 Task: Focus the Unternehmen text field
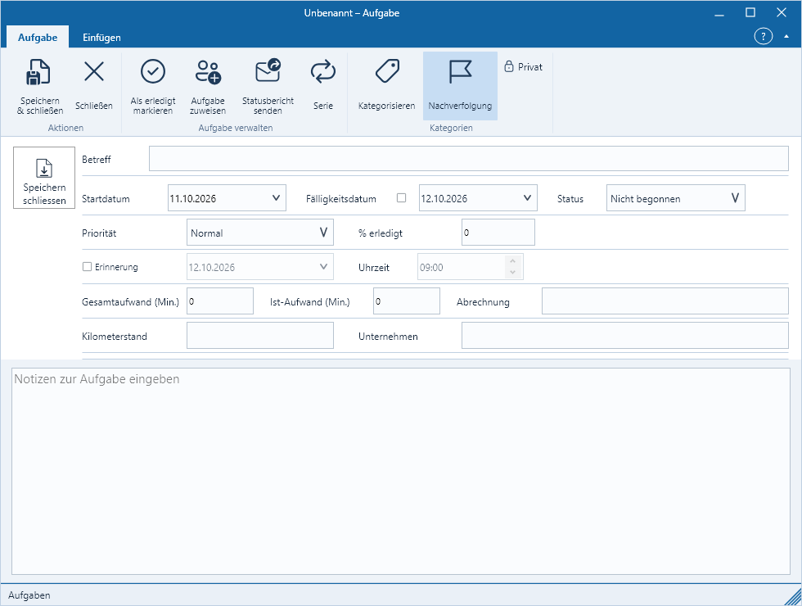pos(625,335)
